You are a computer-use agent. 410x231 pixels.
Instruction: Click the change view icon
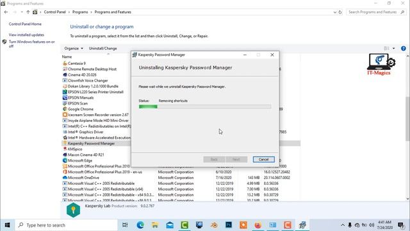pos(386,49)
